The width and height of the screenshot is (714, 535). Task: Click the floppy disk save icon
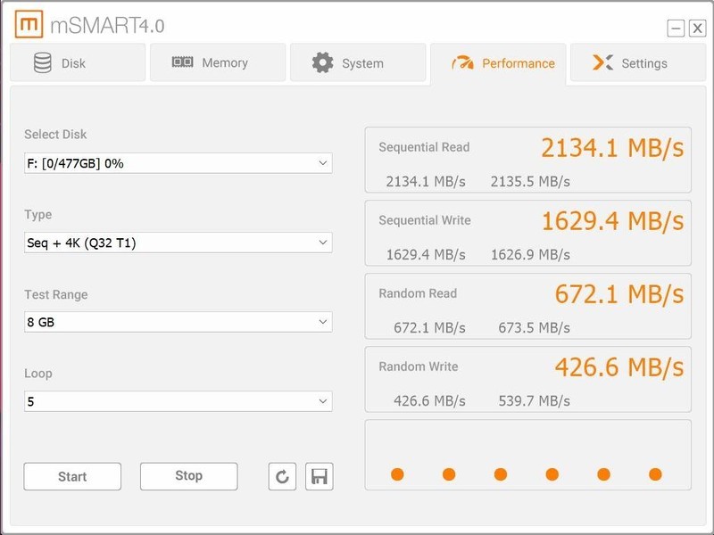tap(319, 476)
